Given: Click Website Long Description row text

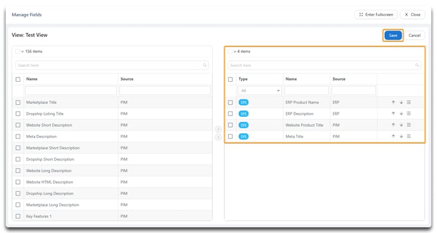Looking at the screenshot, I should (49, 171).
